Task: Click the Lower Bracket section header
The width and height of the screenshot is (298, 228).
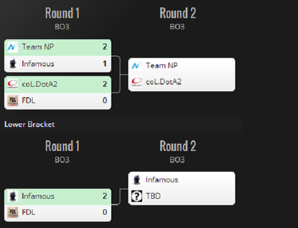Action: click(29, 124)
